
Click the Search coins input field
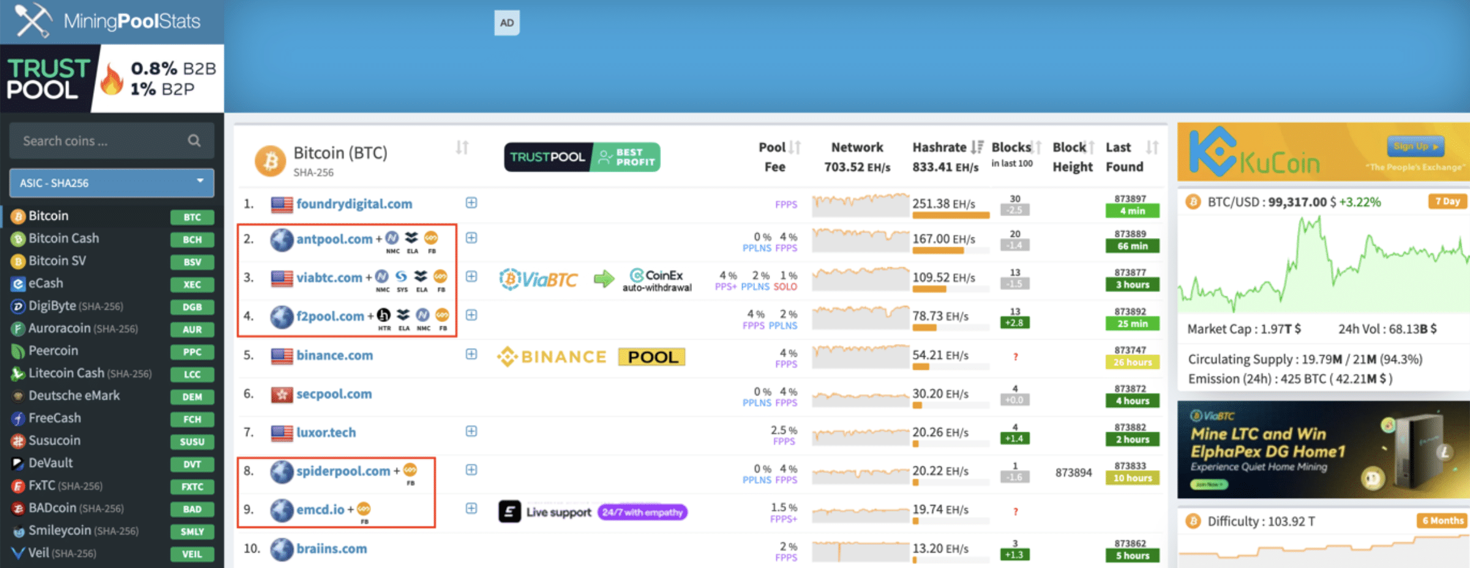pos(111,141)
